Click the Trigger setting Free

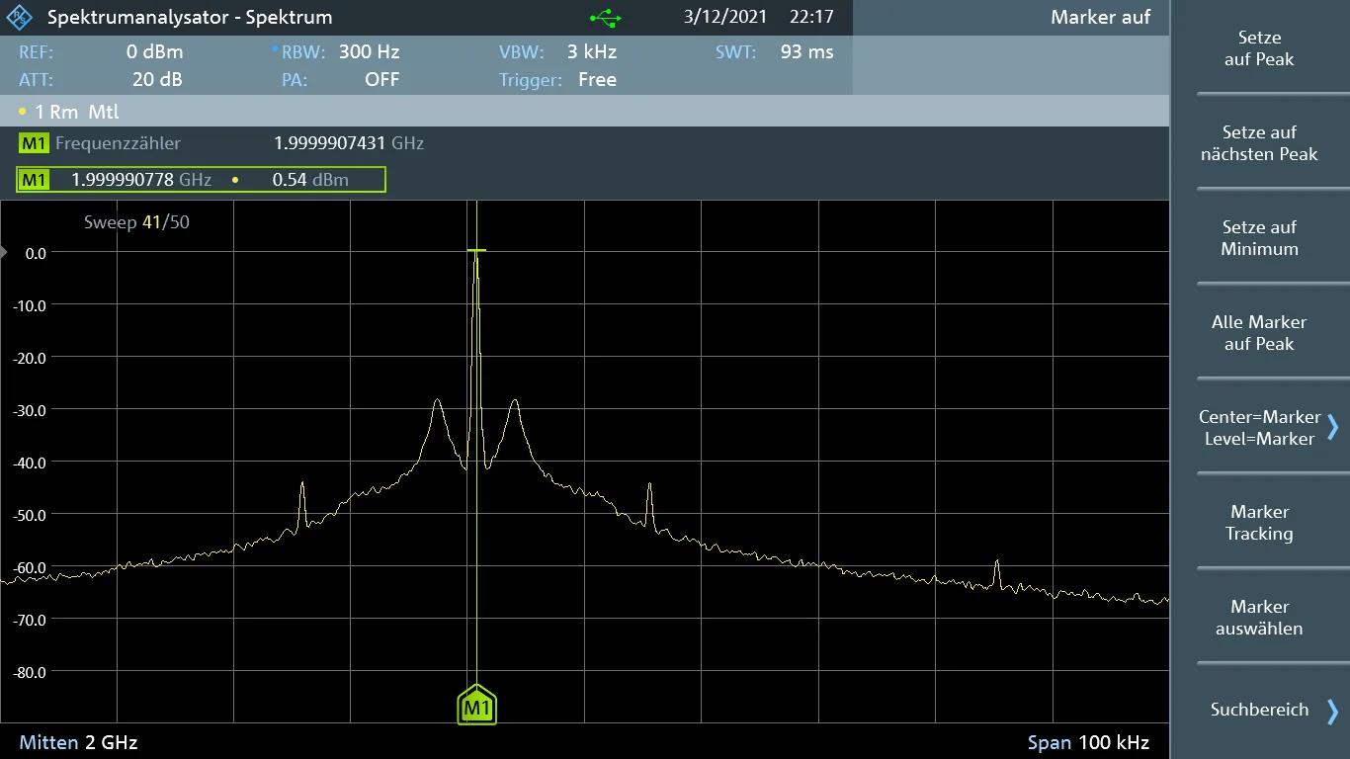click(x=597, y=80)
